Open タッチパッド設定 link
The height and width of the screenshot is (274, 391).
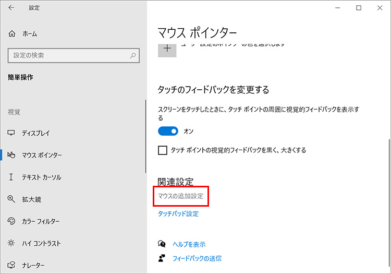[x=178, y=213]
